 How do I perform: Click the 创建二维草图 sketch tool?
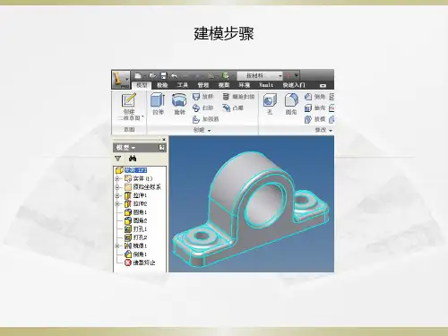(x=129, y=107)
